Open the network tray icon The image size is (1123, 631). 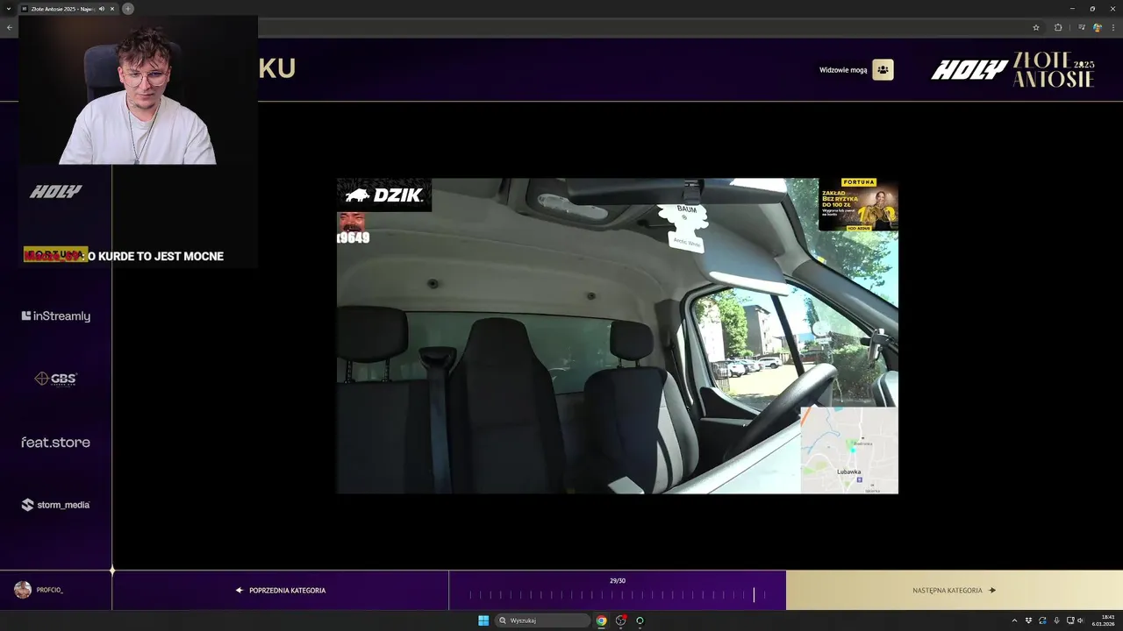pyautogui.click(x=1070, y=620)
